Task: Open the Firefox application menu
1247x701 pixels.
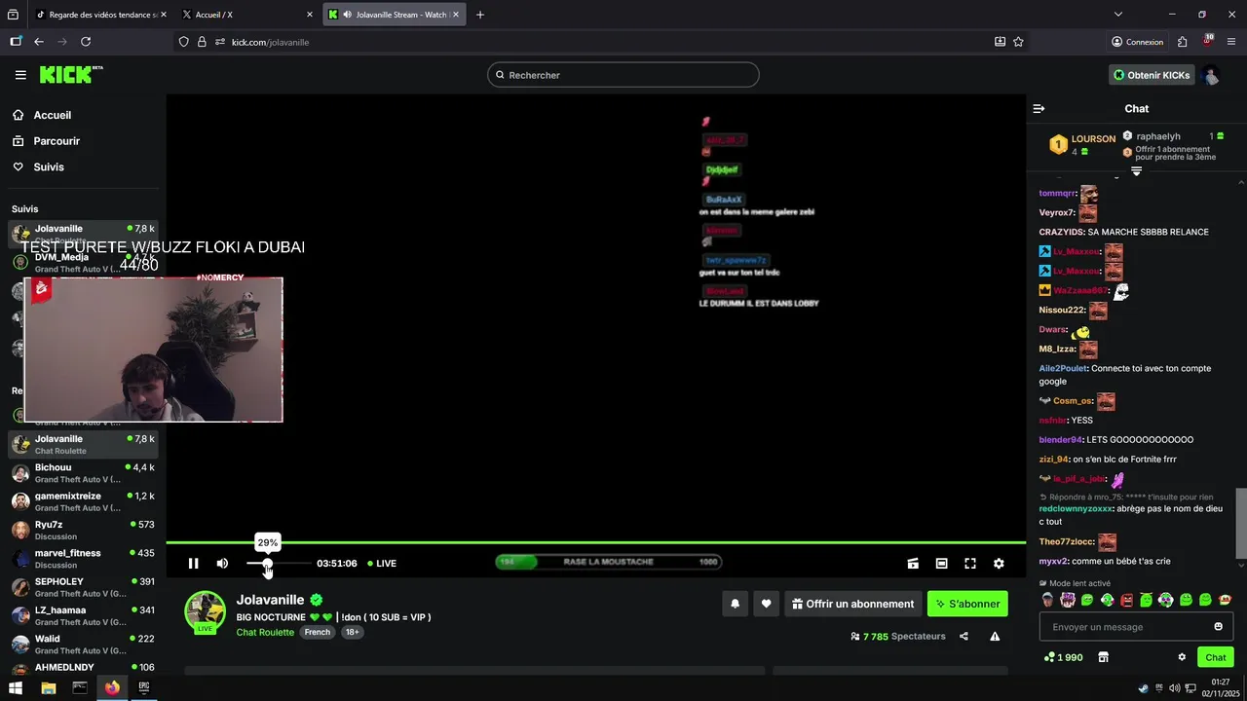Action: pyautogui.click(x=1231, y=42)
